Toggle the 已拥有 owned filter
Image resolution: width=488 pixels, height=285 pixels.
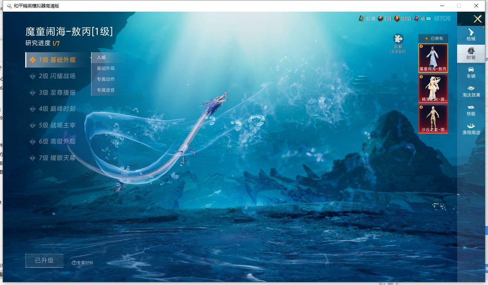click(433, 38)
